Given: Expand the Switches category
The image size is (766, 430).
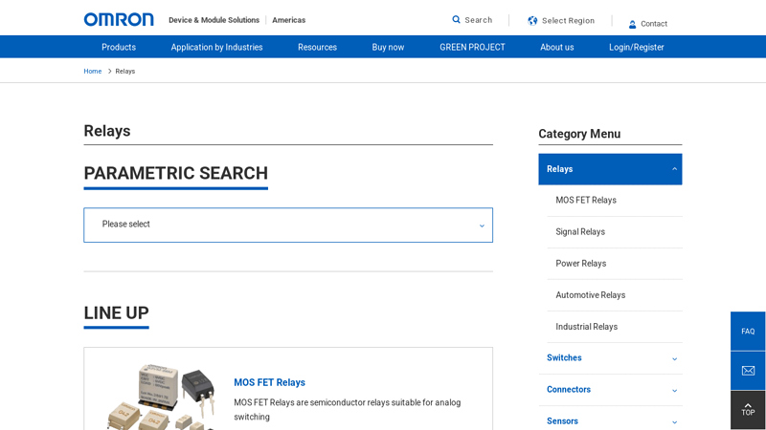Looking at the screenshot, I should pyautogui.click(x=674, y=358).
